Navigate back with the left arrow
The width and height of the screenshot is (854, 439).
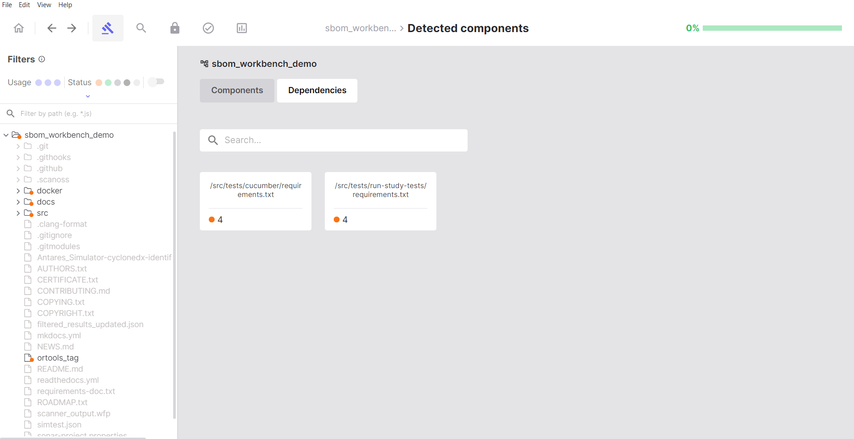click(52, 28)
